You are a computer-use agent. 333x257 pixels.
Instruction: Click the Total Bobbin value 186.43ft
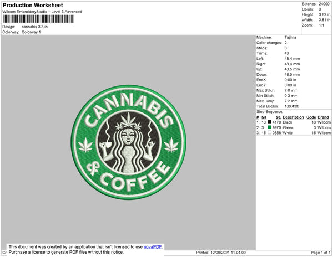tap(291, 106)
